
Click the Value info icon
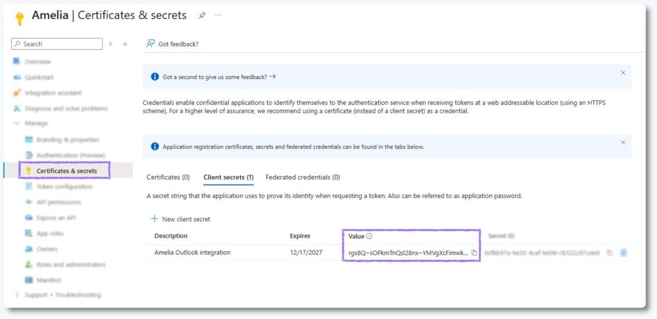(x=369, y=236)
